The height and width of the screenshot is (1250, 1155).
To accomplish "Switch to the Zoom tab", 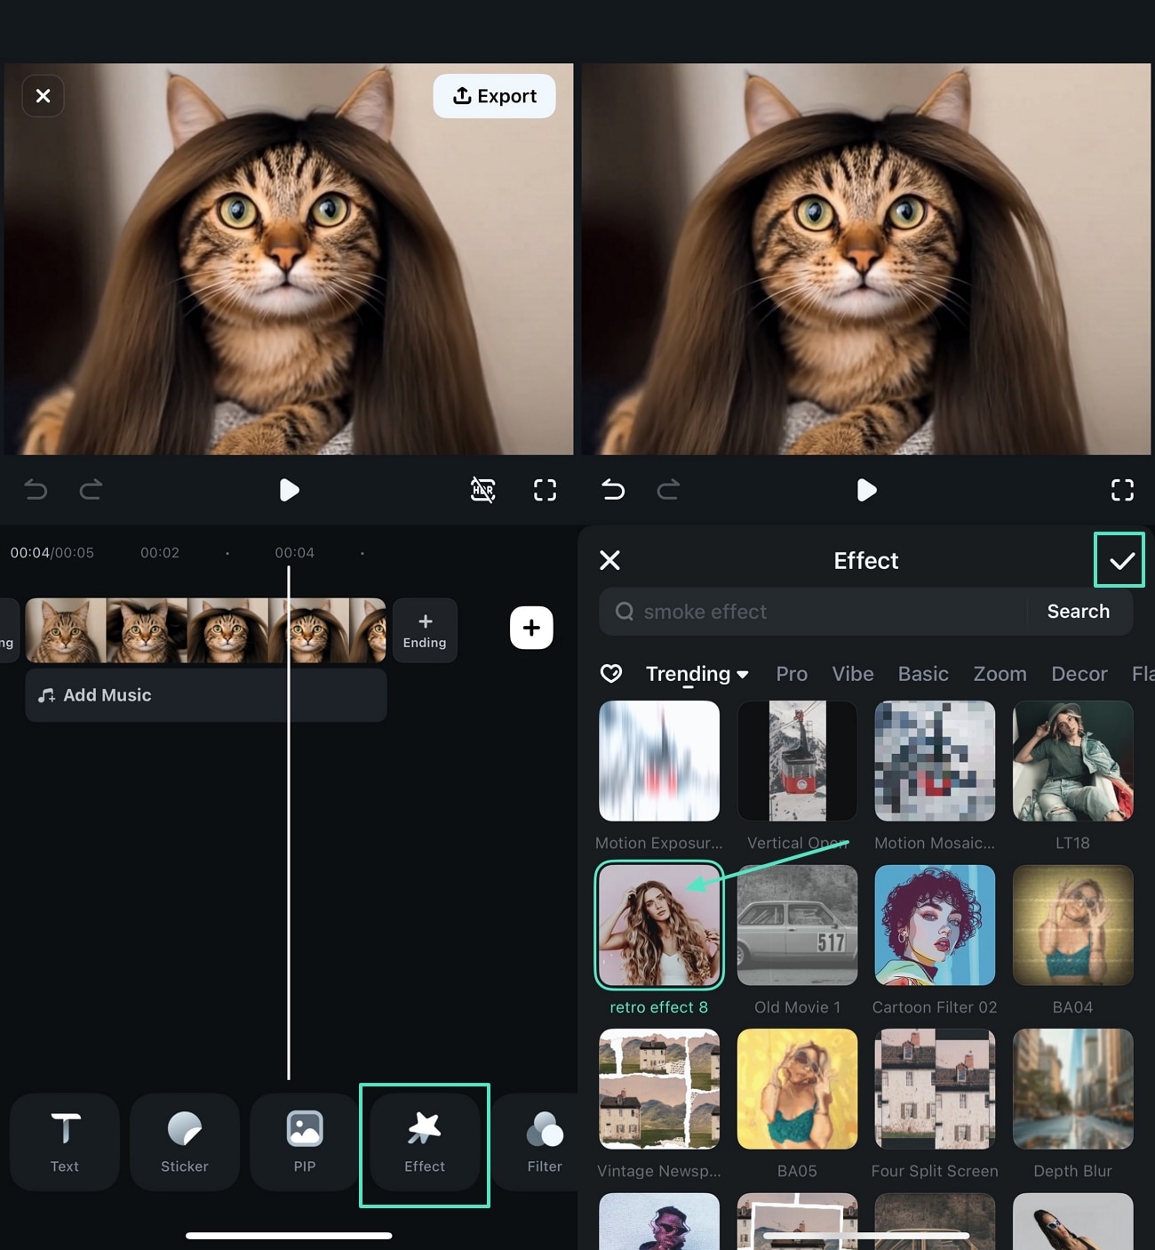I will pyautogui.click(x=1000, y=674).
